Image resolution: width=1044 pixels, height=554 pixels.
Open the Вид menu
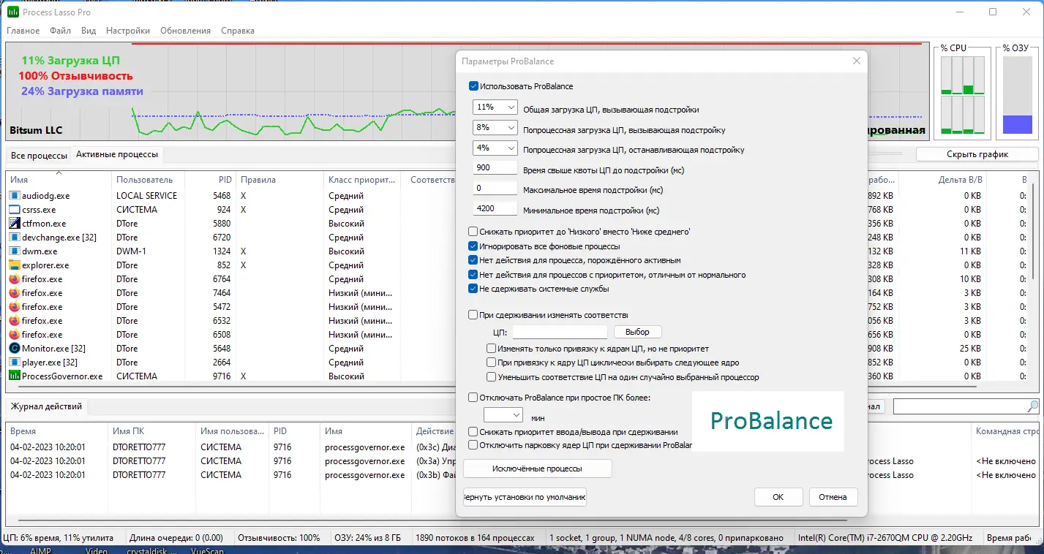click(89, 31)
